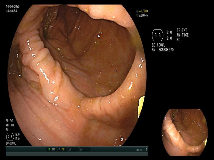Click the number 4 in status bar

tap(146, 150)
